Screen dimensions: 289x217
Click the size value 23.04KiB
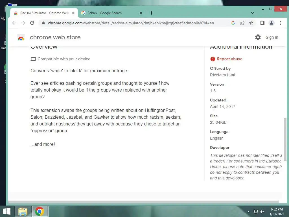click(218, 123)
